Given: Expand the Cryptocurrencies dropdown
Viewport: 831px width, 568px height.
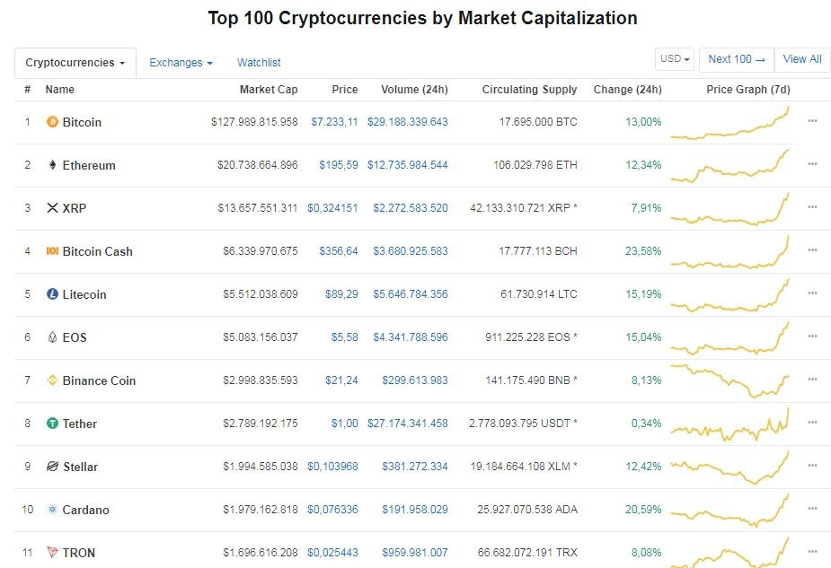Looking at the screenshot, I should point(75,63).
